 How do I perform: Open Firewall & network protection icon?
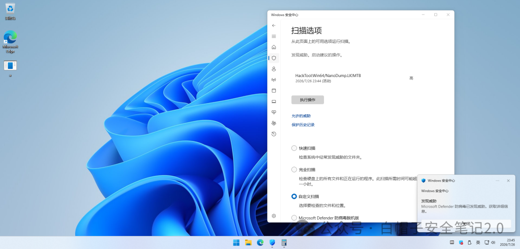tap(273, 79)
